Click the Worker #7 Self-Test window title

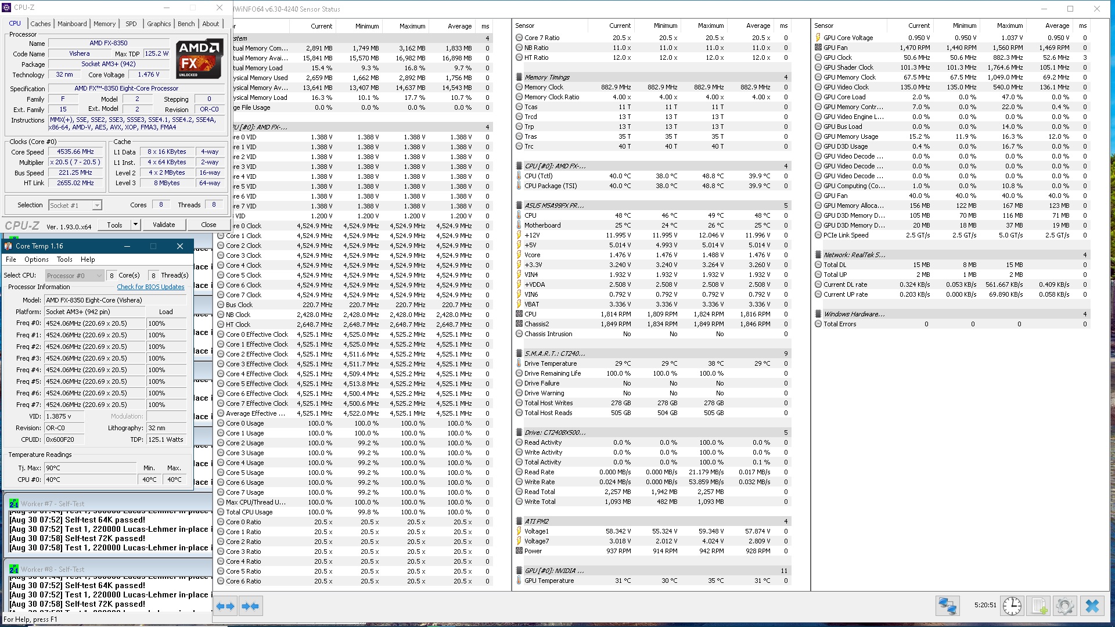52,504
